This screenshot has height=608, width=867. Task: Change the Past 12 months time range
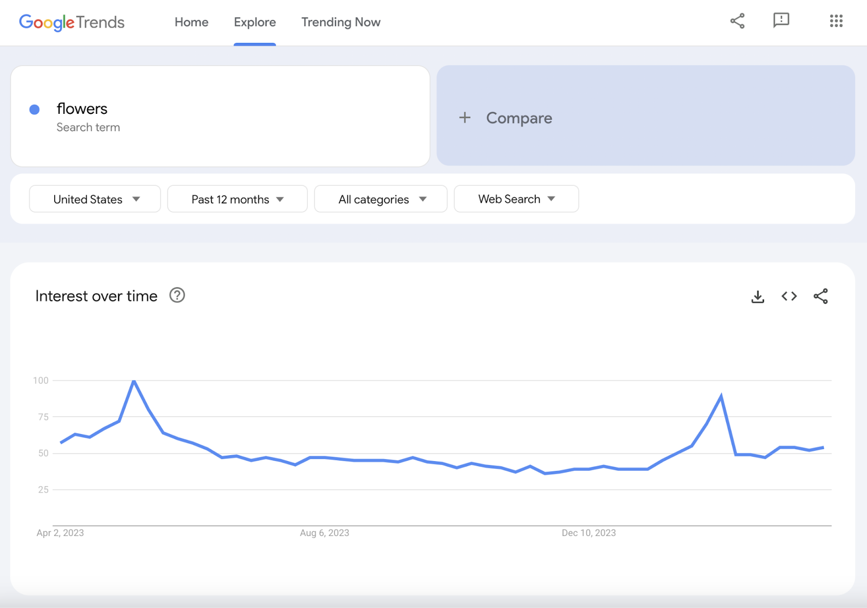237,199
